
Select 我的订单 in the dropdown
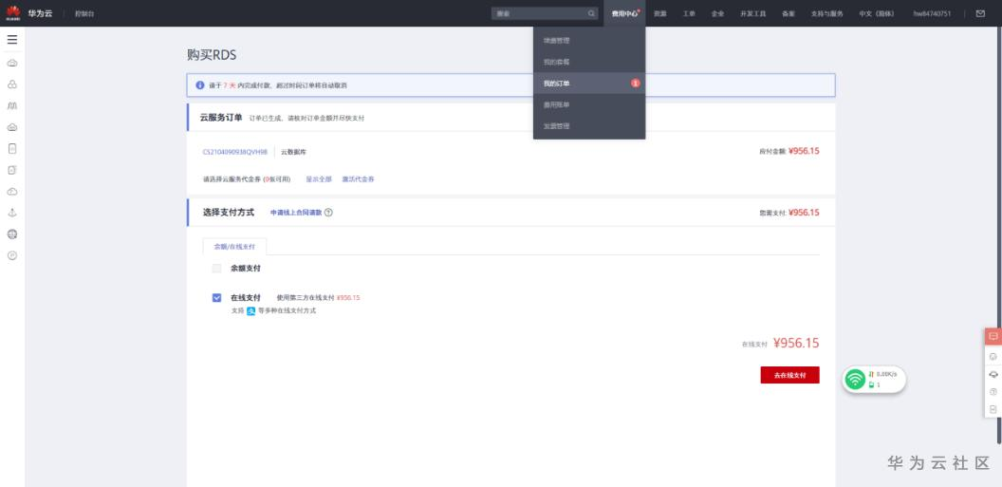(589, 84)
